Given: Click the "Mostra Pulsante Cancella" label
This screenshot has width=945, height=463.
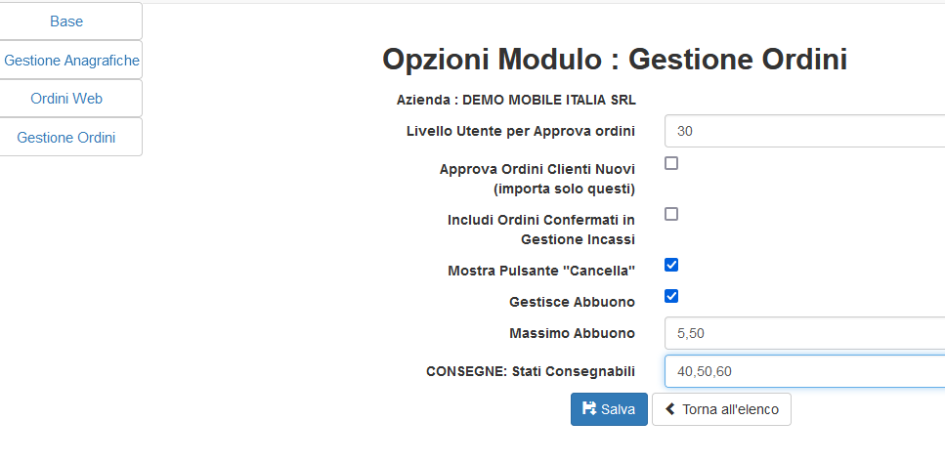Looking at the screenshot, I should tap(540, 271).
